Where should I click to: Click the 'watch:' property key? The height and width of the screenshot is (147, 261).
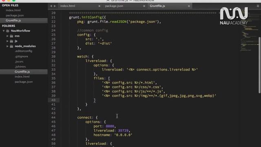[83, 56]
